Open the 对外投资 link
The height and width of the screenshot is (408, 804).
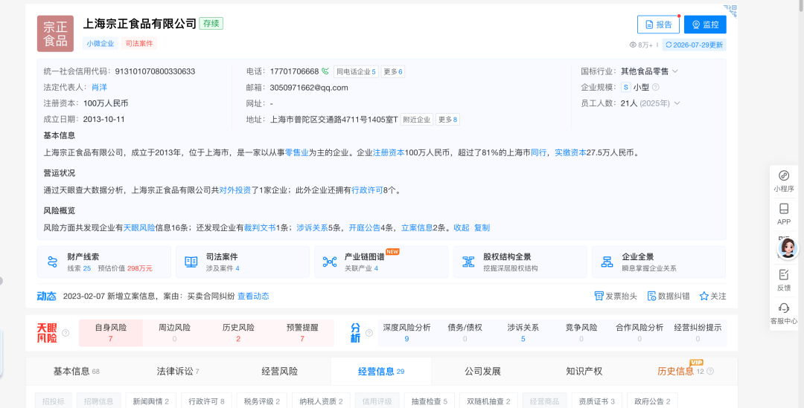coord(235,190)
